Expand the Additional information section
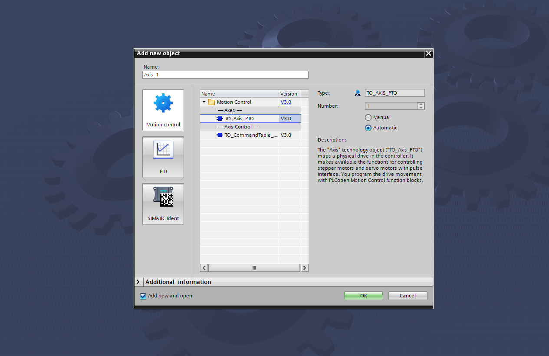This screenshot has height=356, width=549. [x=138, y=282]
